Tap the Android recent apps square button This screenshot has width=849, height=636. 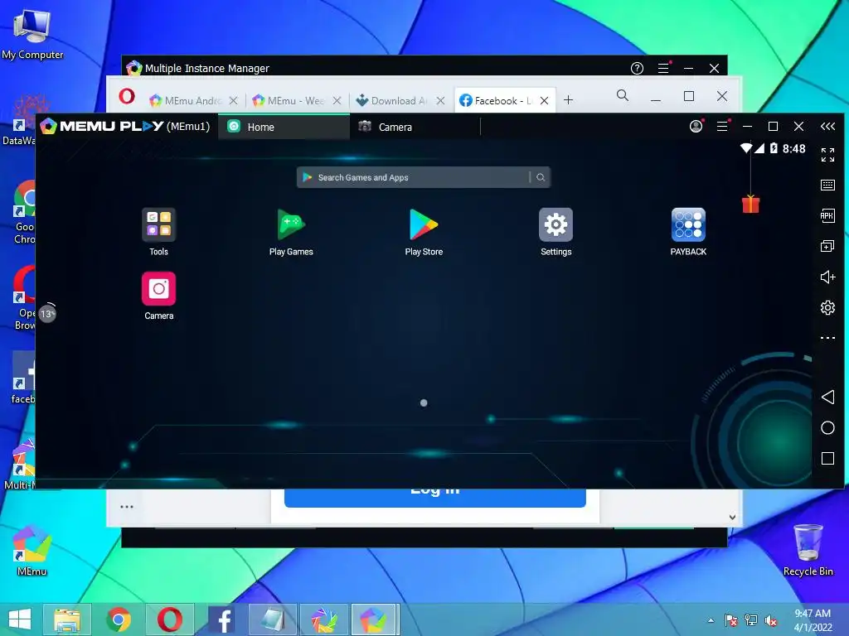[x=827, y=459]
